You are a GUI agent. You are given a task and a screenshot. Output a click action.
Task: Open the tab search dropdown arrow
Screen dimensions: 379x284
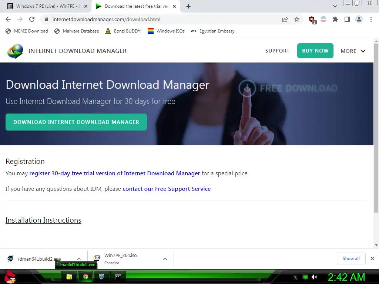click(x=335, y=7)
